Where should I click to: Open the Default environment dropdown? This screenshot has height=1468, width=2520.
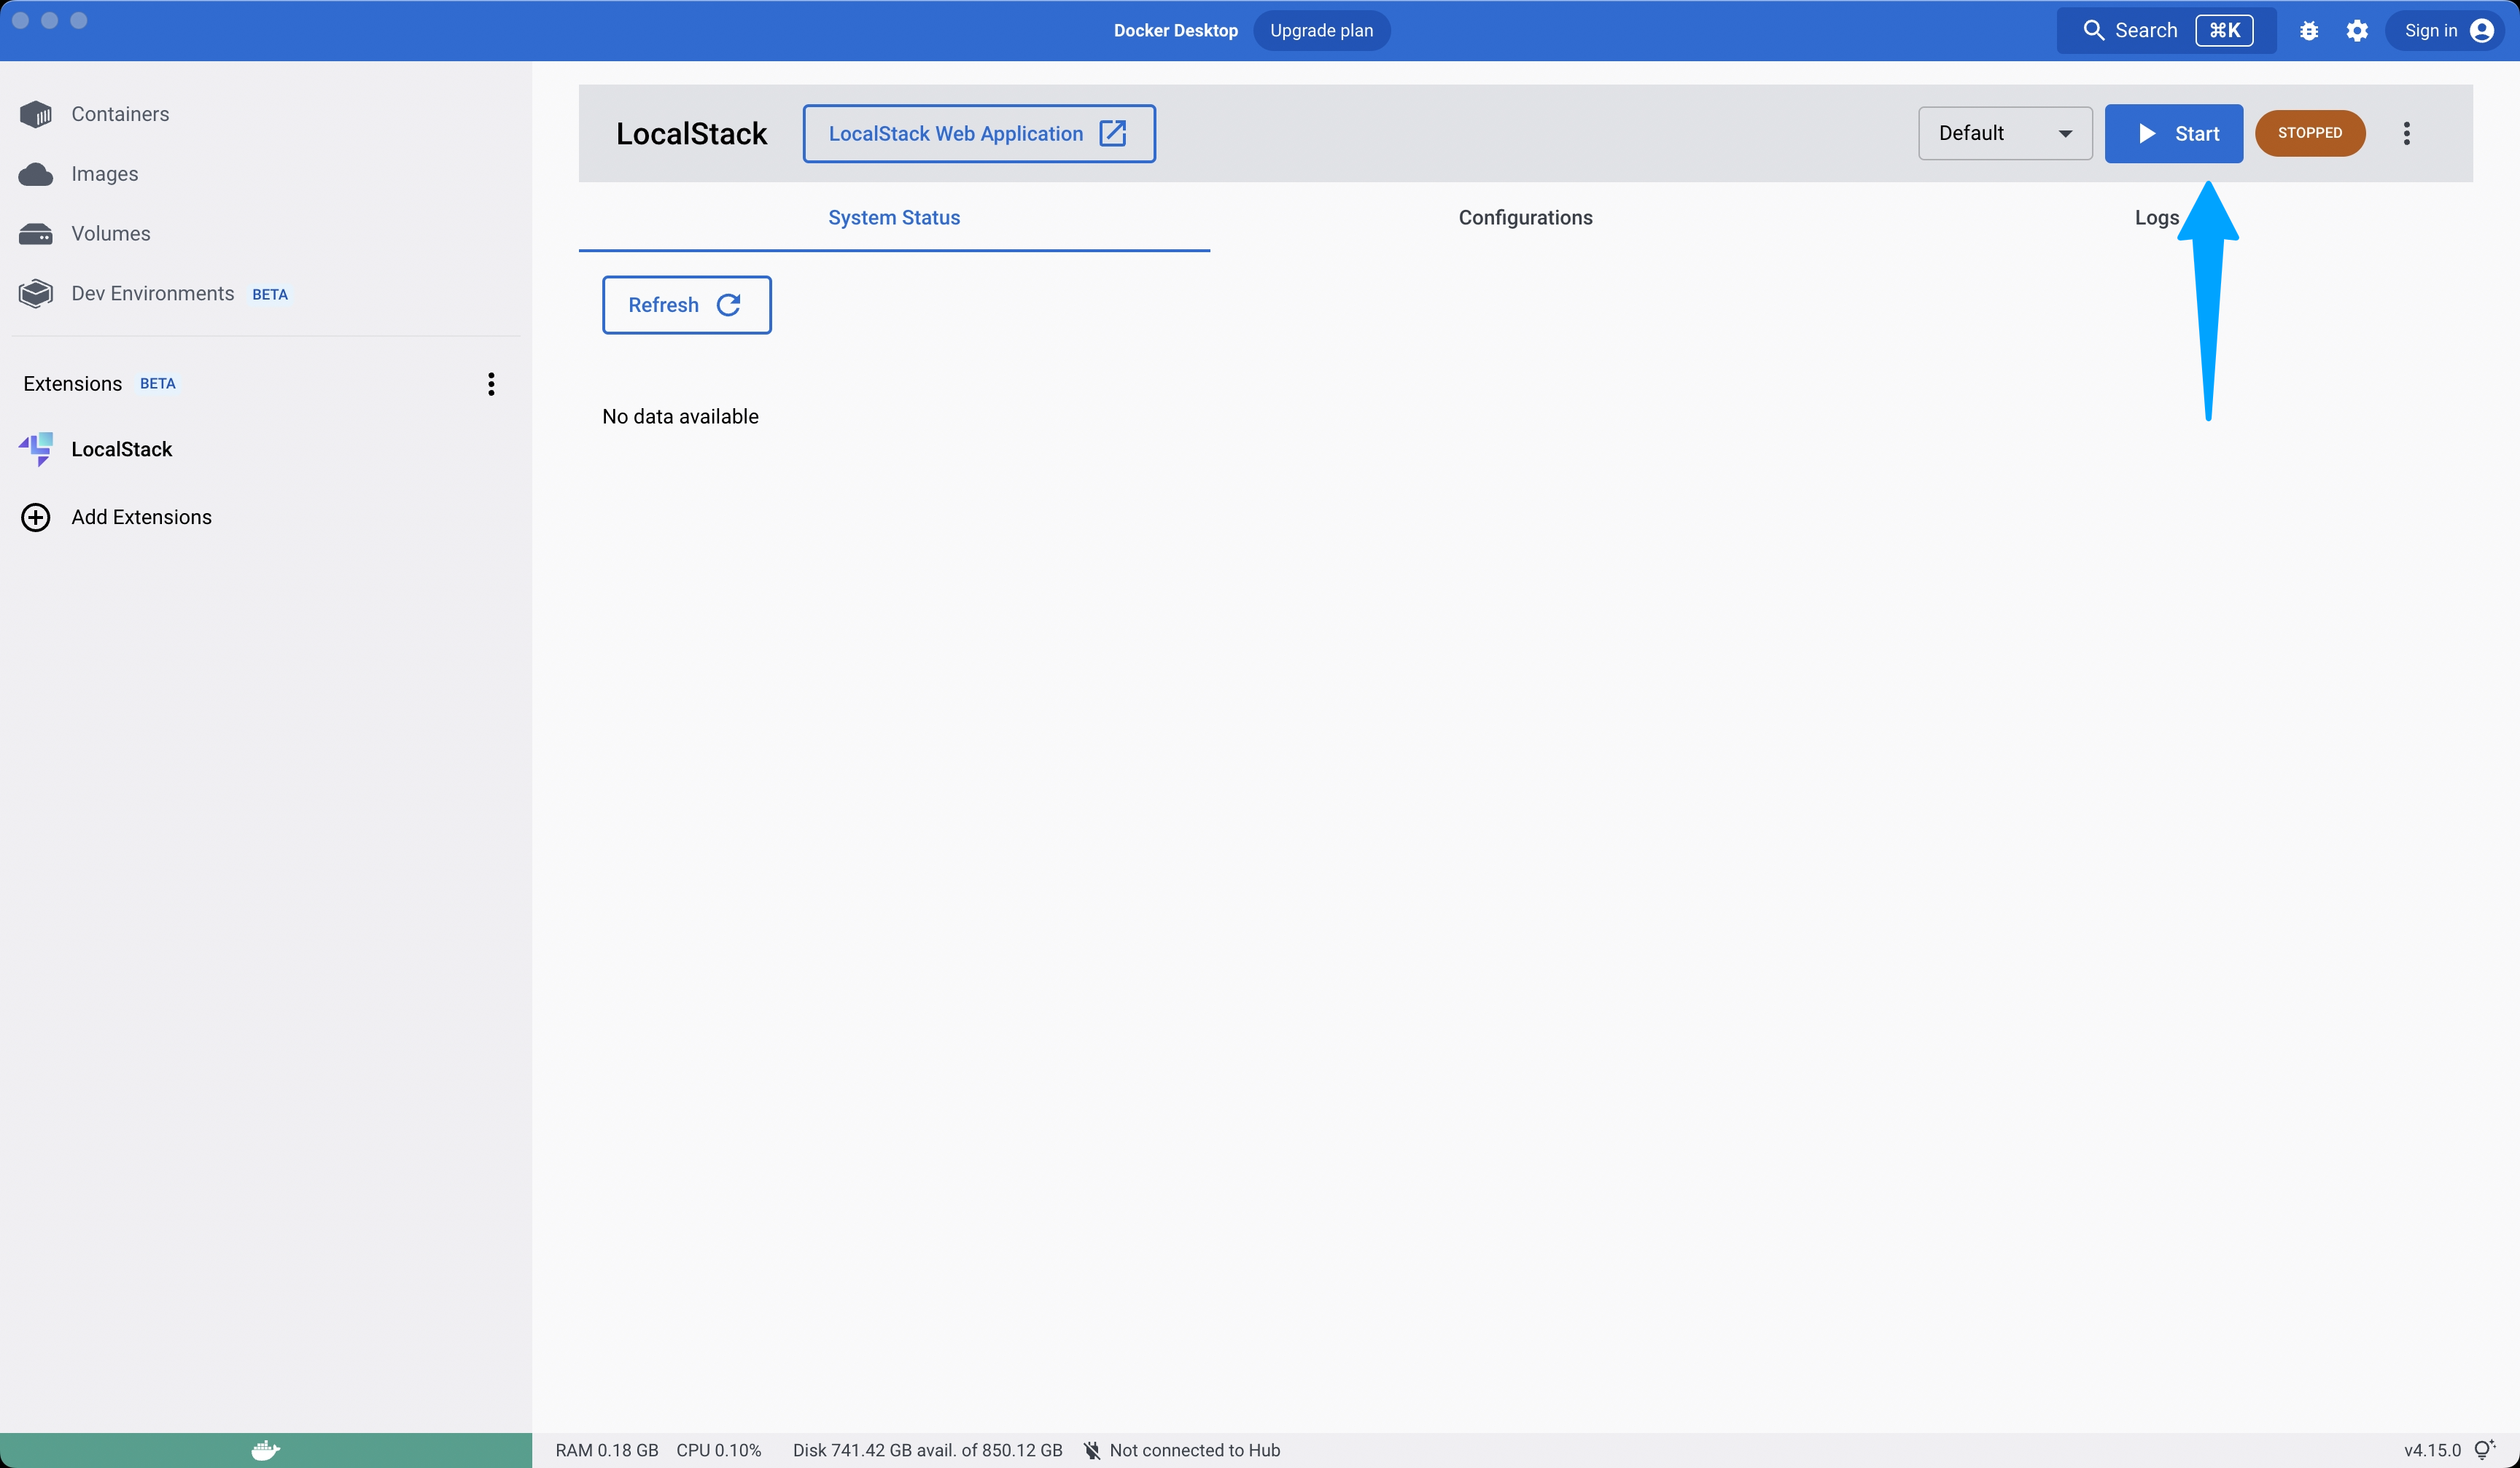click(2004, 133)
